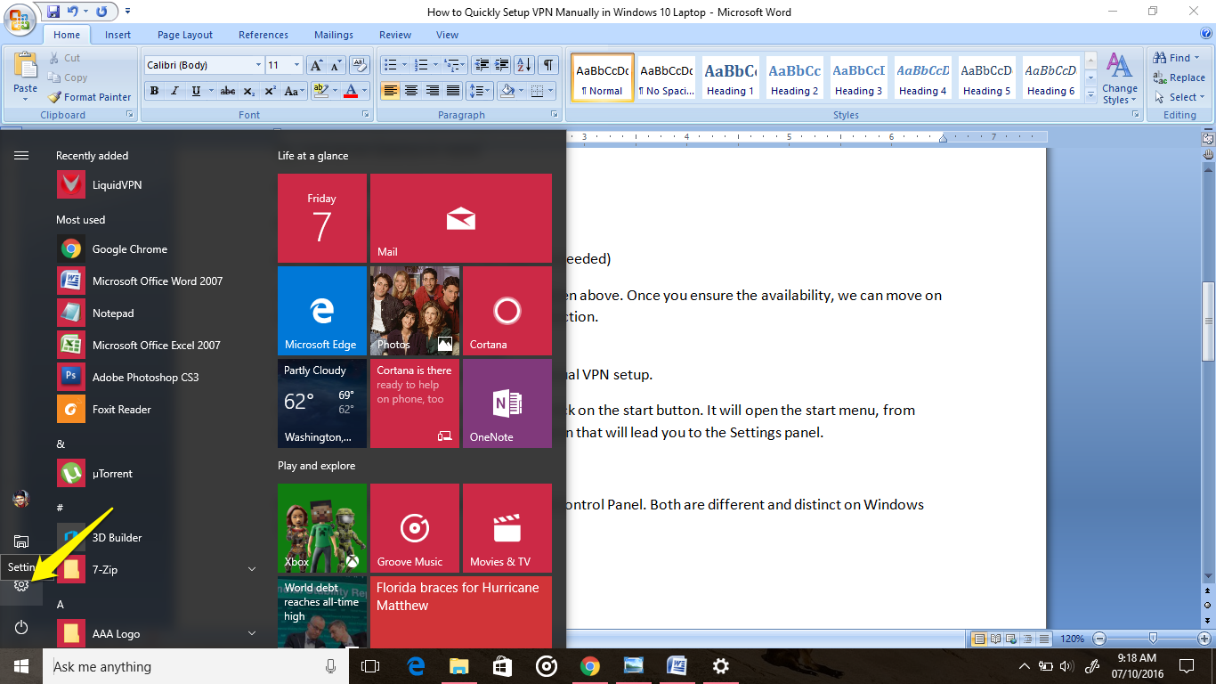Click the Power icon in Start menu
This screenshot has width=1216, height=684.
(x=21, y=627)
